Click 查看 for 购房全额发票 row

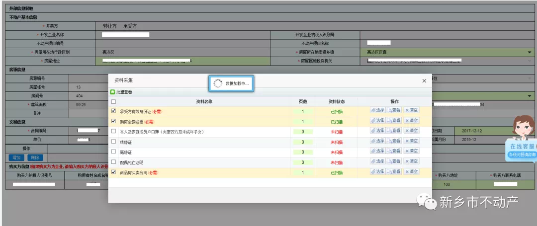[393, 121]
